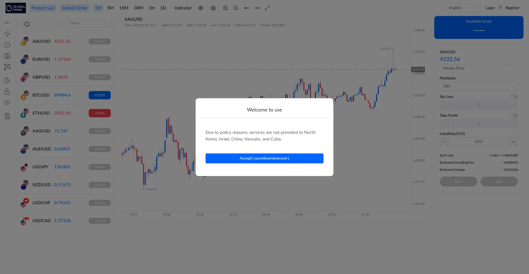Move chart left with left arrow

(x=246, y=8)
